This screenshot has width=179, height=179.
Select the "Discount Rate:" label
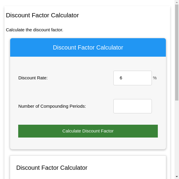click(x=33, y=78)
